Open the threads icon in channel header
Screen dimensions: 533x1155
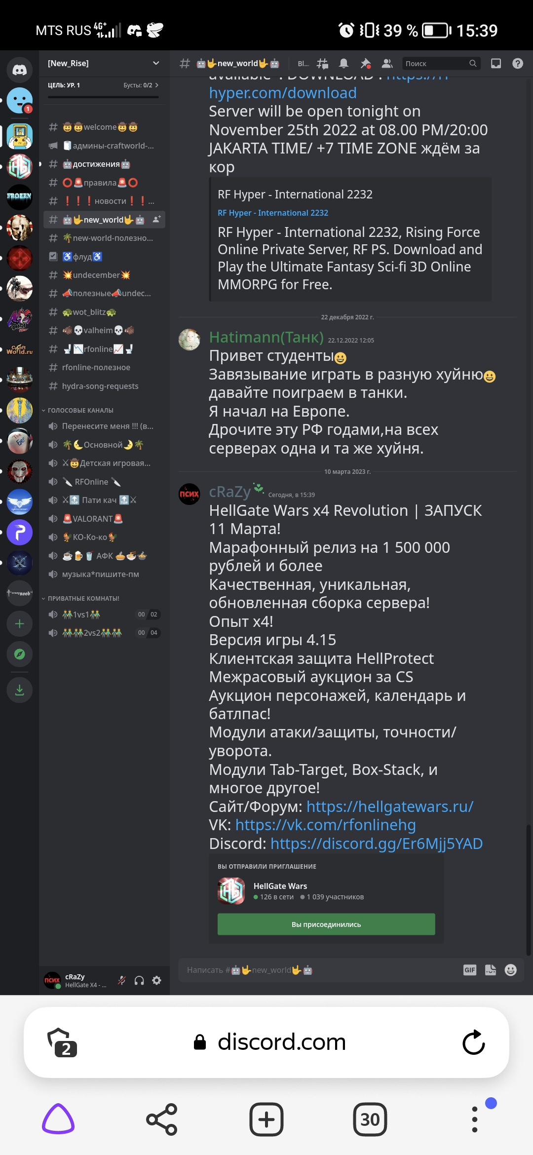[322, 63]
